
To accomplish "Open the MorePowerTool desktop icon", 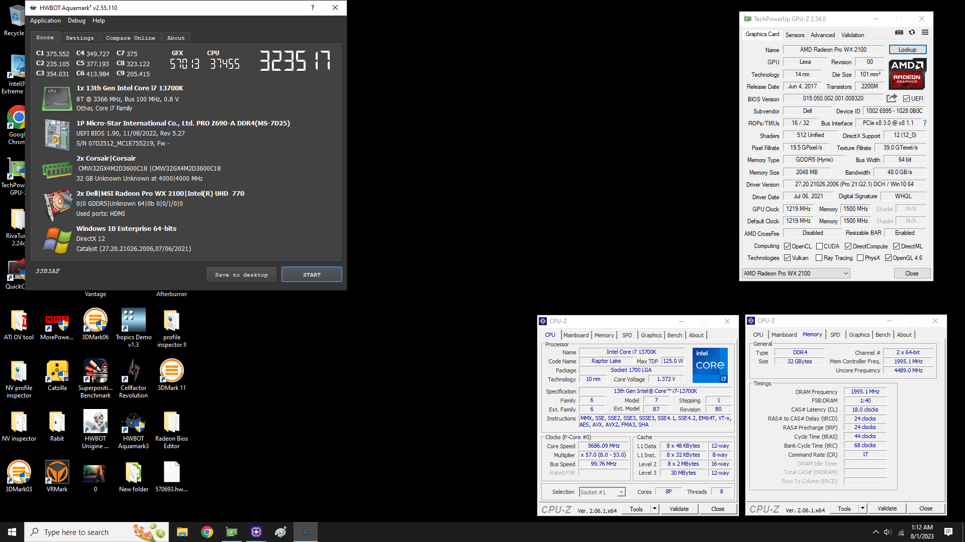I will [x=57, y=324].
